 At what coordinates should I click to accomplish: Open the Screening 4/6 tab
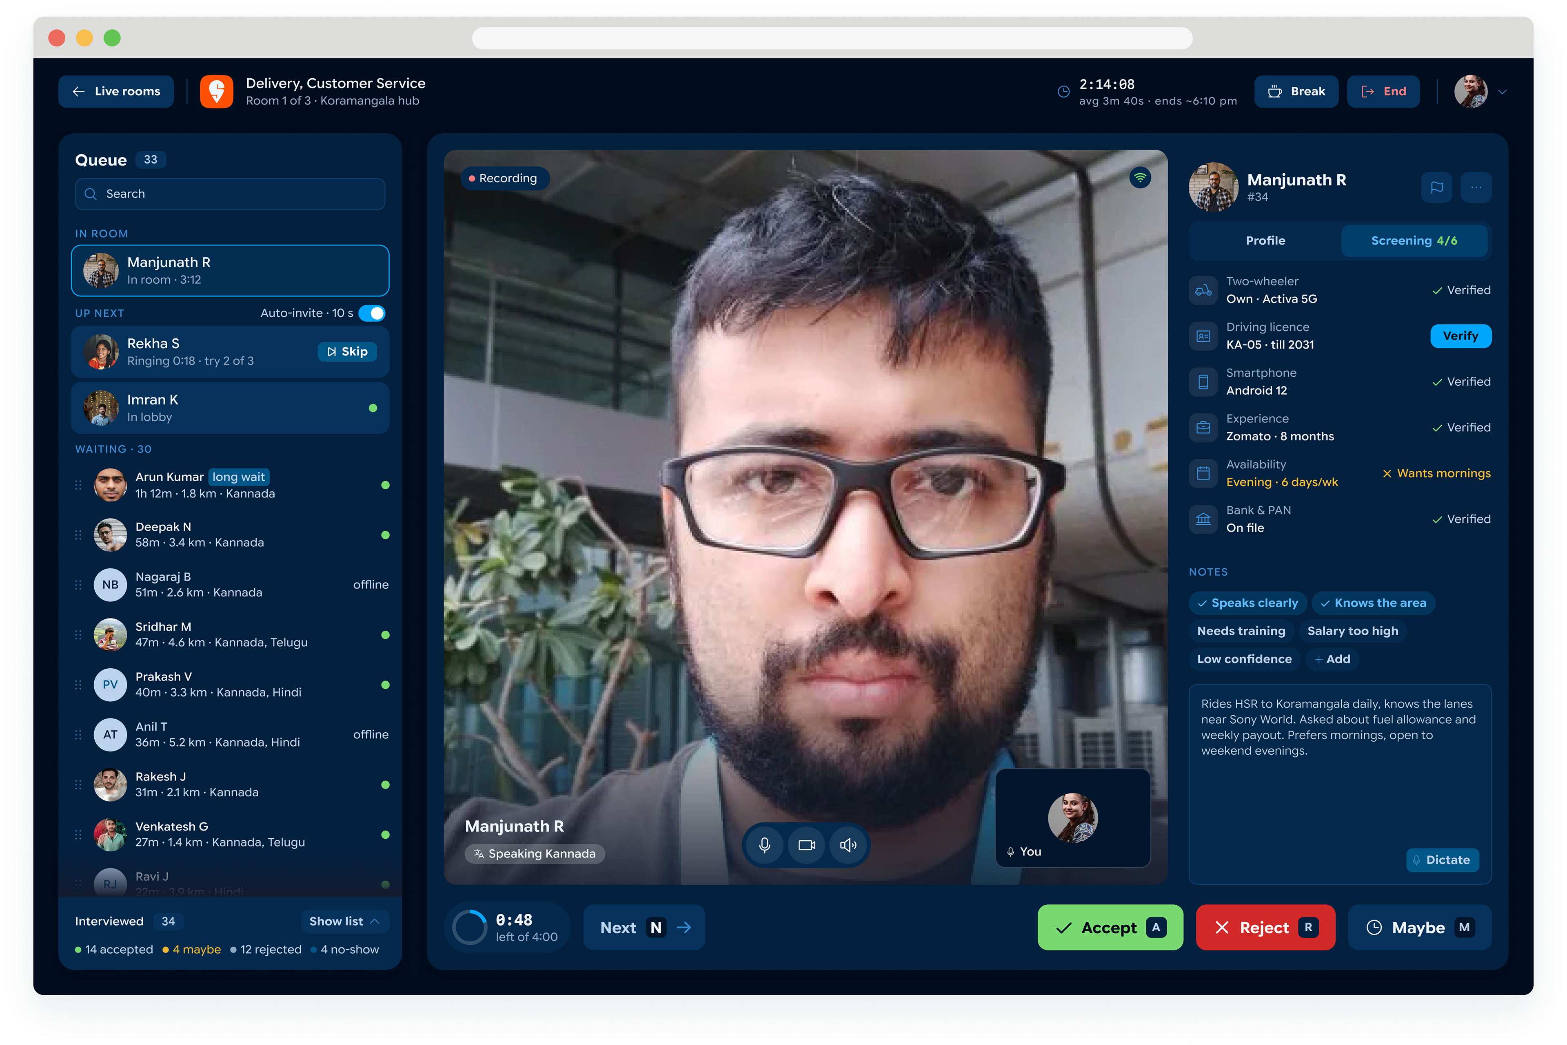click(x=1414, y=241)
